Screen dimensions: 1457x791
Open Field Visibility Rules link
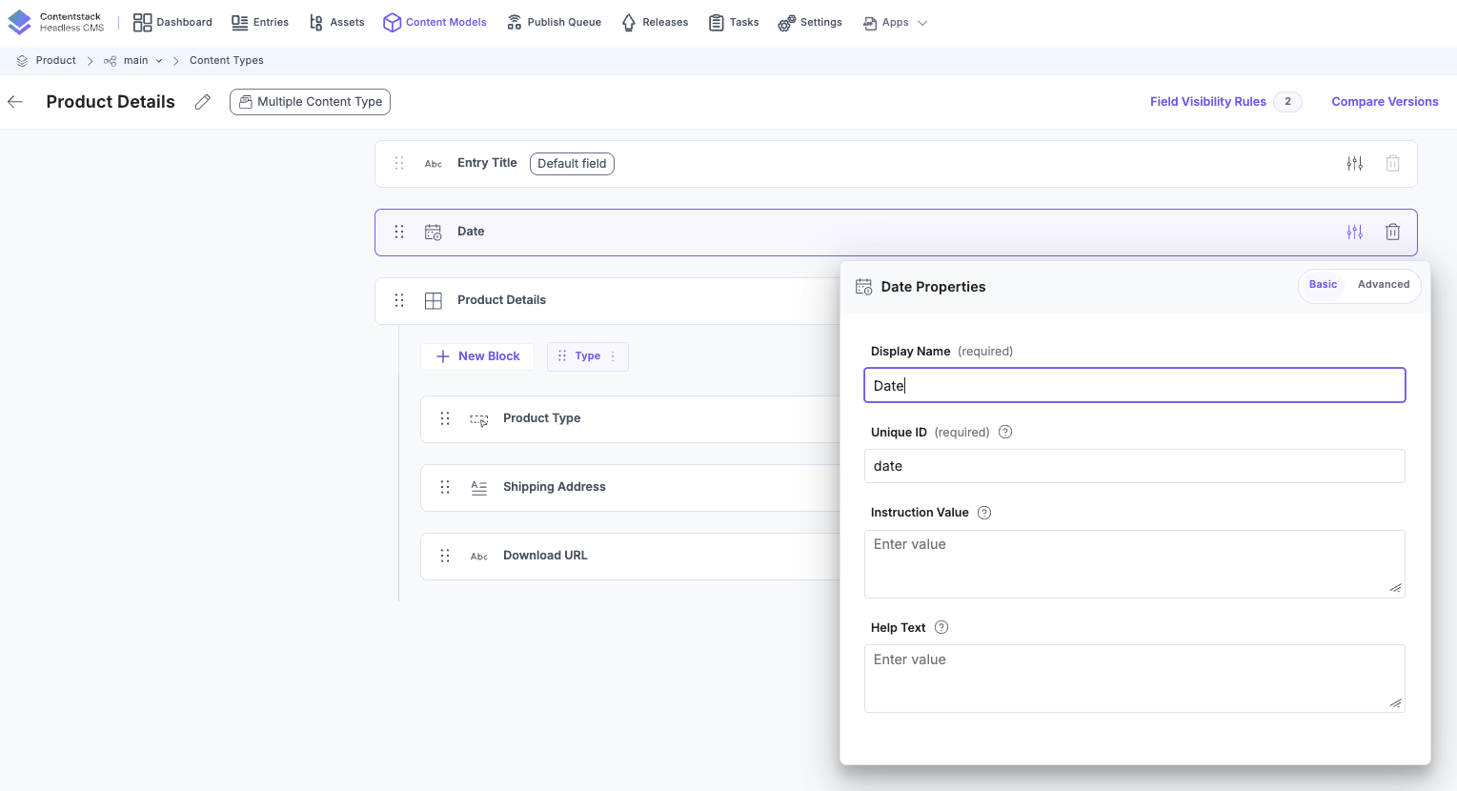tap(1207, 102)
